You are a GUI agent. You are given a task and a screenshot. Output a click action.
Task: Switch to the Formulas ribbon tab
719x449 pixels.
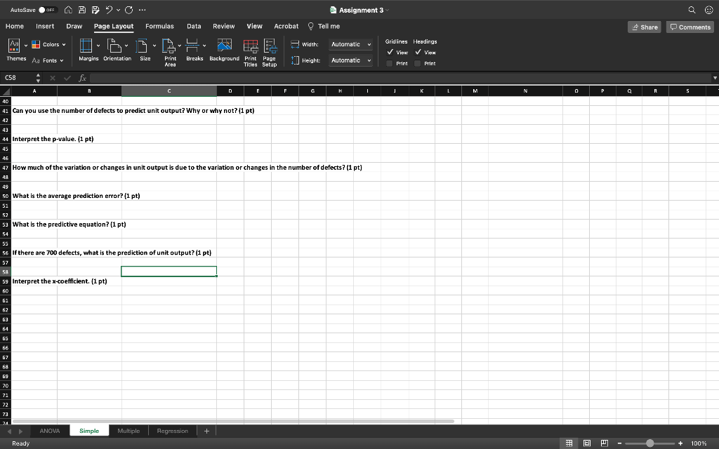coord(159,26)
